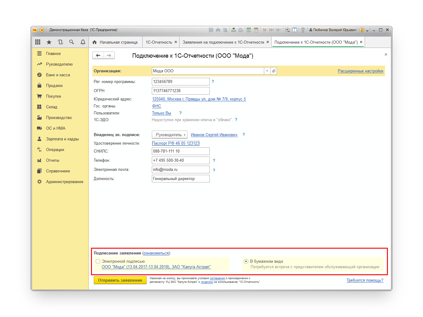This screenshot has height=317, width=423.
Task: Open the ОС и НМА section
Action: [60, 128]
